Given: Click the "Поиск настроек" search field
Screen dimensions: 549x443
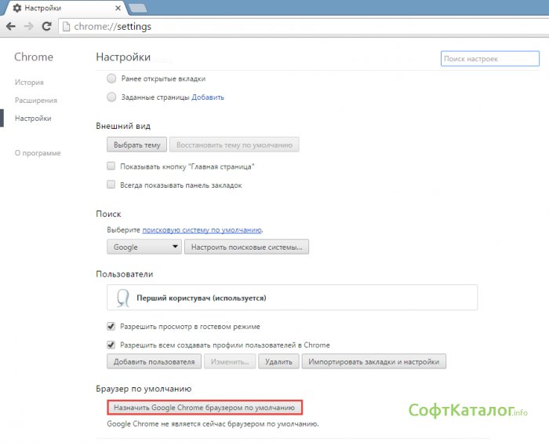Looking at the screenshot, I should (489, 59).
